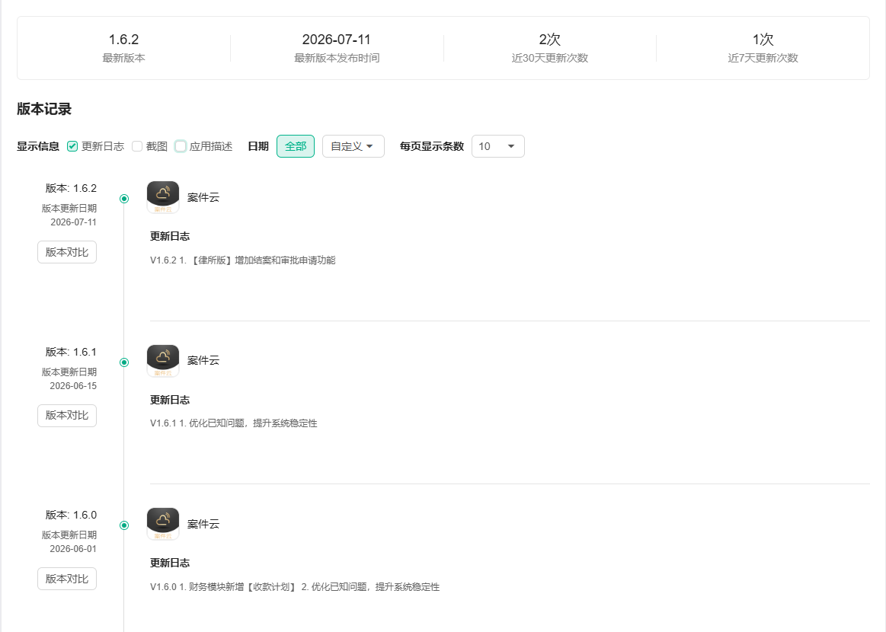Click the 案件云 app icon for version 1.6.2
Image resolution: width=886 pixels, height=632 pixels.
163,197
